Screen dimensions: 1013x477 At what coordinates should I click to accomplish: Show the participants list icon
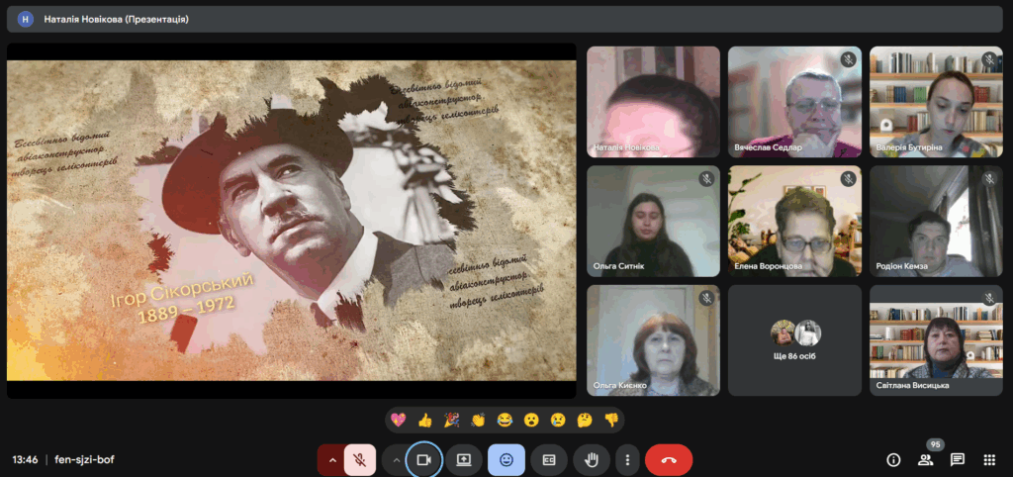click(926, 460)
